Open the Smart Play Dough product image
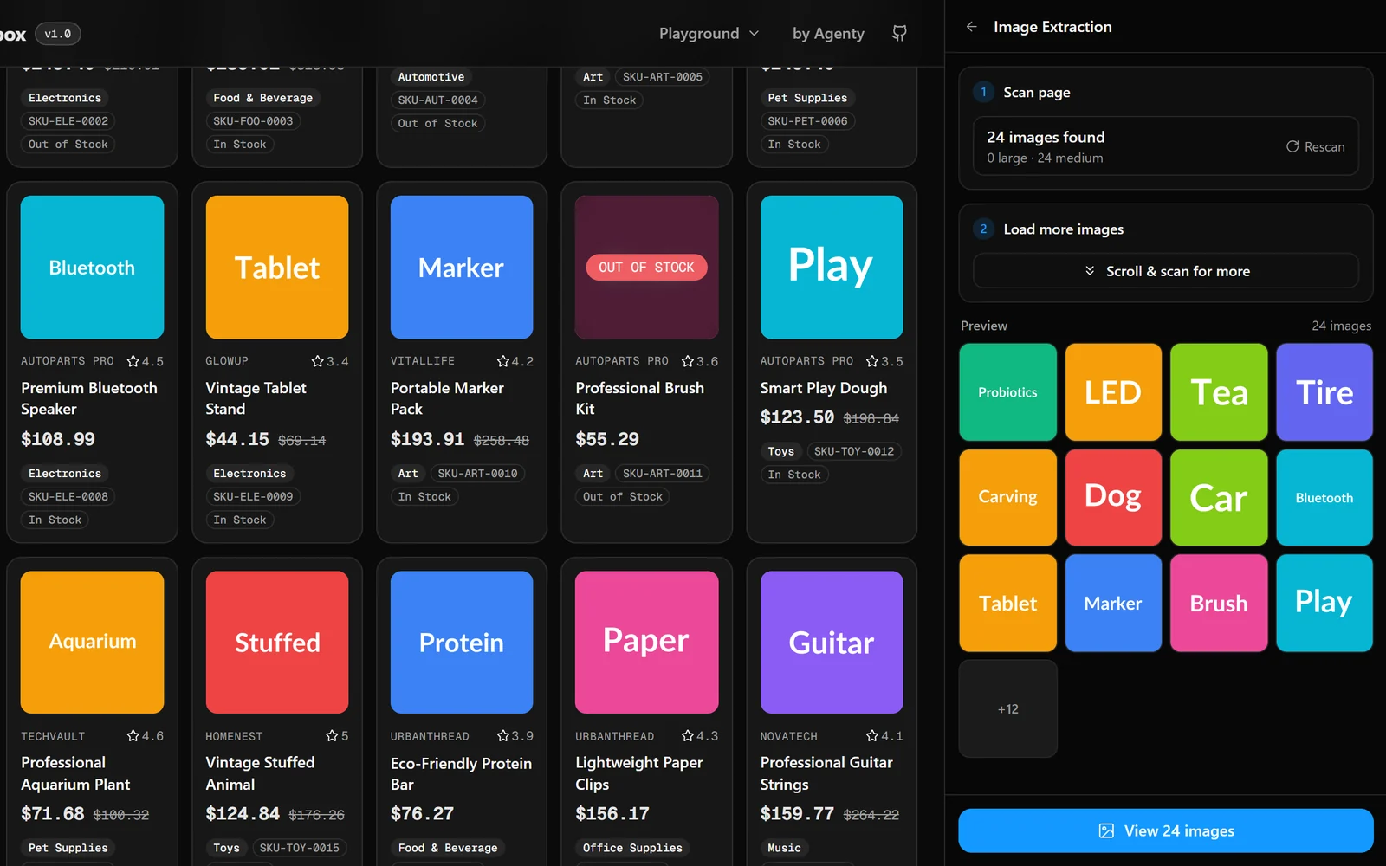 pyautogui.click(x=832, y=267)
